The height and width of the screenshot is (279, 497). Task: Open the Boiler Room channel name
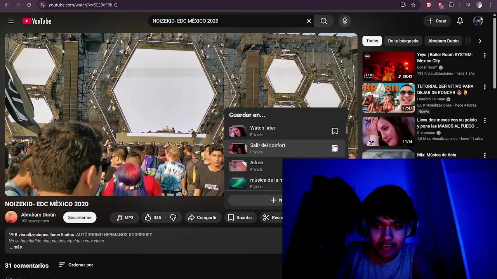click(x=427, y=67)
